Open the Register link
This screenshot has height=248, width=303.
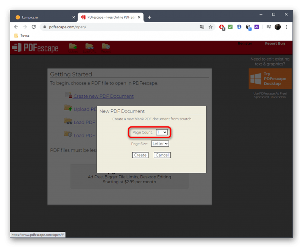245,44
